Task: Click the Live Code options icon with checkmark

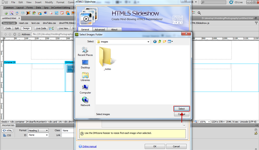Action: pyautogui.click(x=51, y=29)
